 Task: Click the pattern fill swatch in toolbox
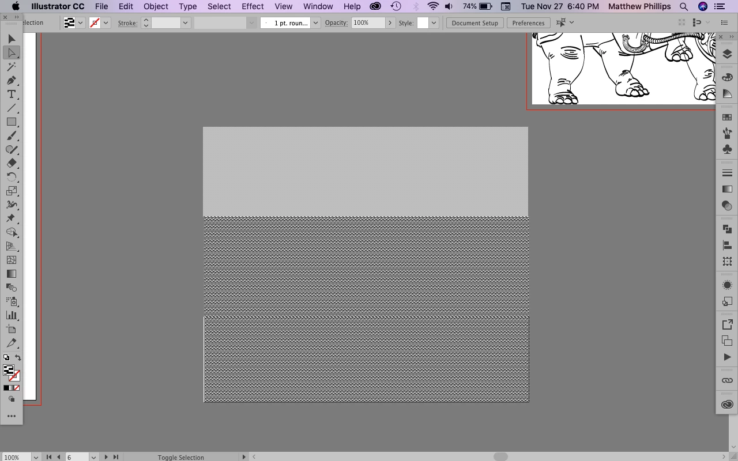point(8,371)
